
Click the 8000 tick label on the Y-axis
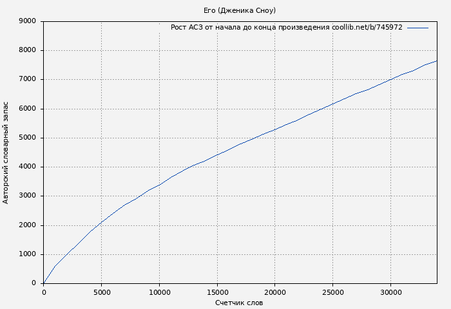pos(28,50)
